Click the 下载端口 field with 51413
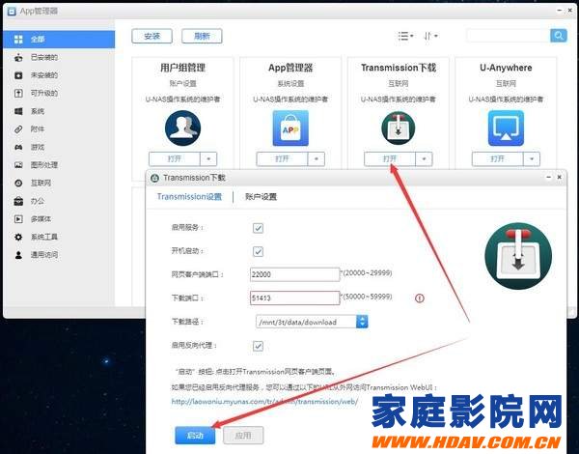 pyautogui.click(x=294, y=298)
